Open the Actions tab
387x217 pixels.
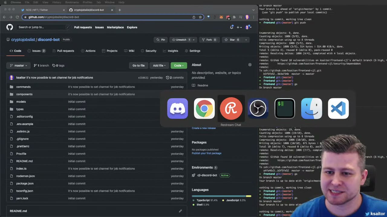[88, 51]
